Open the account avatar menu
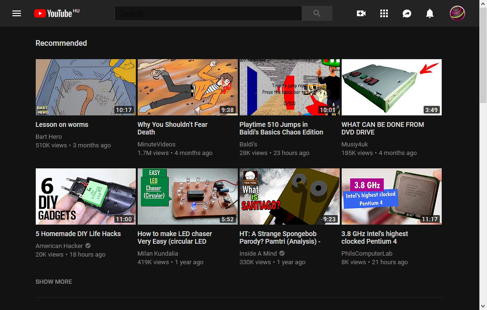 coord(457,13)
